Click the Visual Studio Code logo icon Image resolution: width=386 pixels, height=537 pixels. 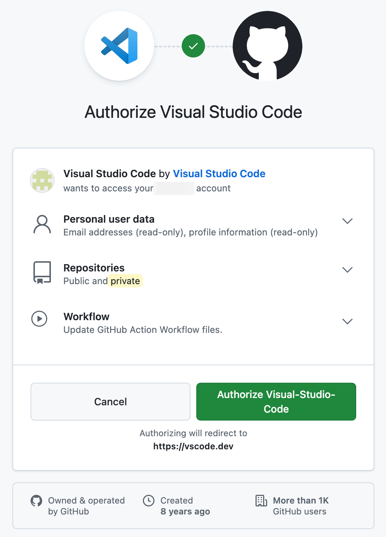click(x=119, y=46)
